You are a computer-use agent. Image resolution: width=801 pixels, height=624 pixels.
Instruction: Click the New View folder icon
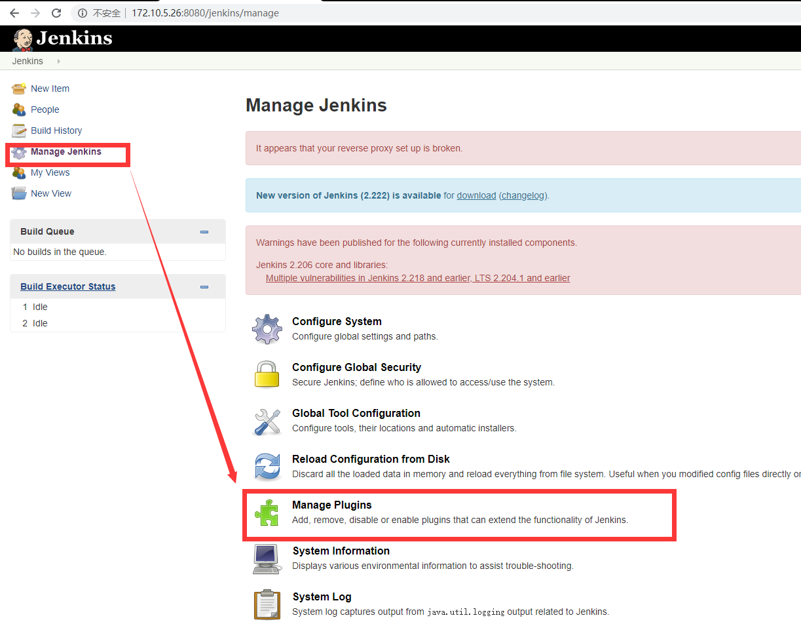click(x=19, y=193)
